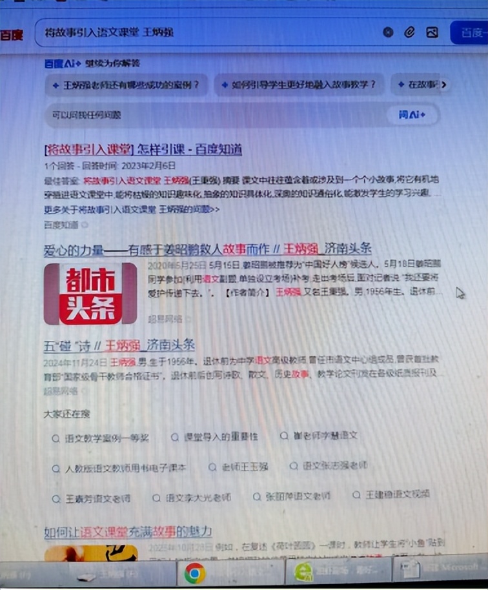The width and height of the screenshot is (488, 590).
Task: Click the magnifier icon beside 语文教学案例一等奖
Action: (x=56, y=438)
